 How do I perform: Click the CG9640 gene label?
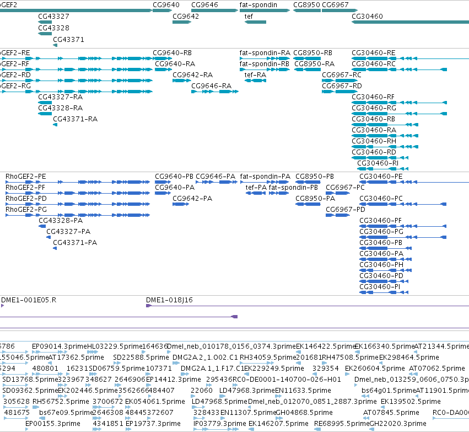166,5
